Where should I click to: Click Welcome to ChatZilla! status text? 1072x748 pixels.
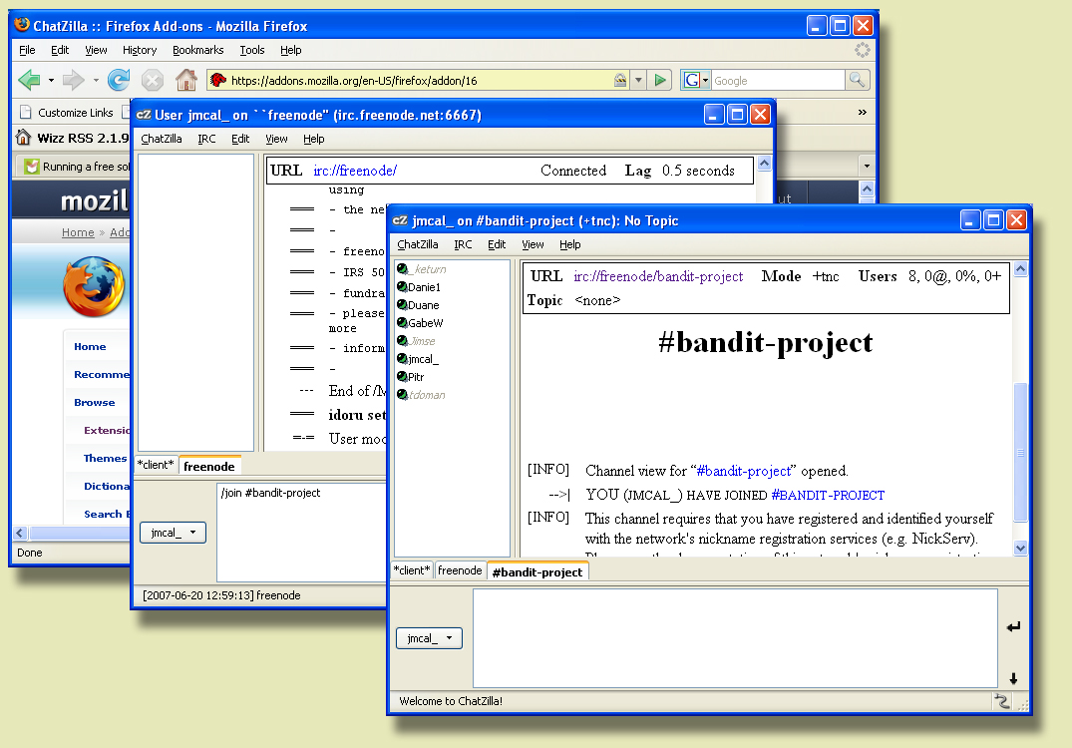point(451,701)
